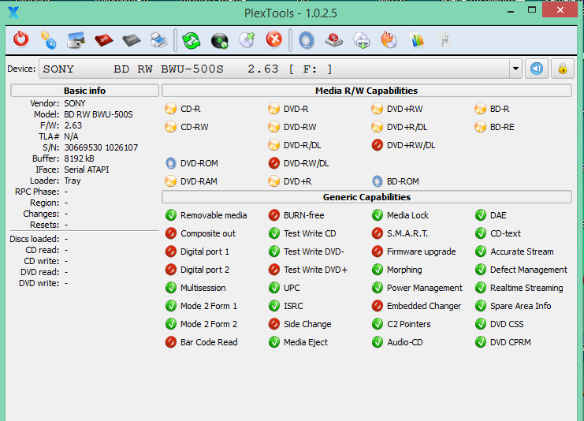Click the serial number 30669530 1026107
The image size is (584, 421).
(x=101, y=147)
